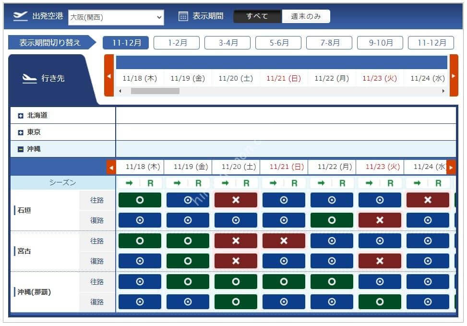This screenshot has height=326, width=467.
Task: Select 石垣 return green cell on 11/22
Action: pos(332,220)
